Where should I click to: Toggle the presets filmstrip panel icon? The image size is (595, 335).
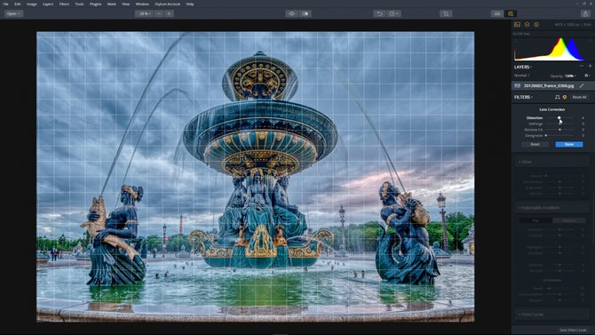coord(497,13)
